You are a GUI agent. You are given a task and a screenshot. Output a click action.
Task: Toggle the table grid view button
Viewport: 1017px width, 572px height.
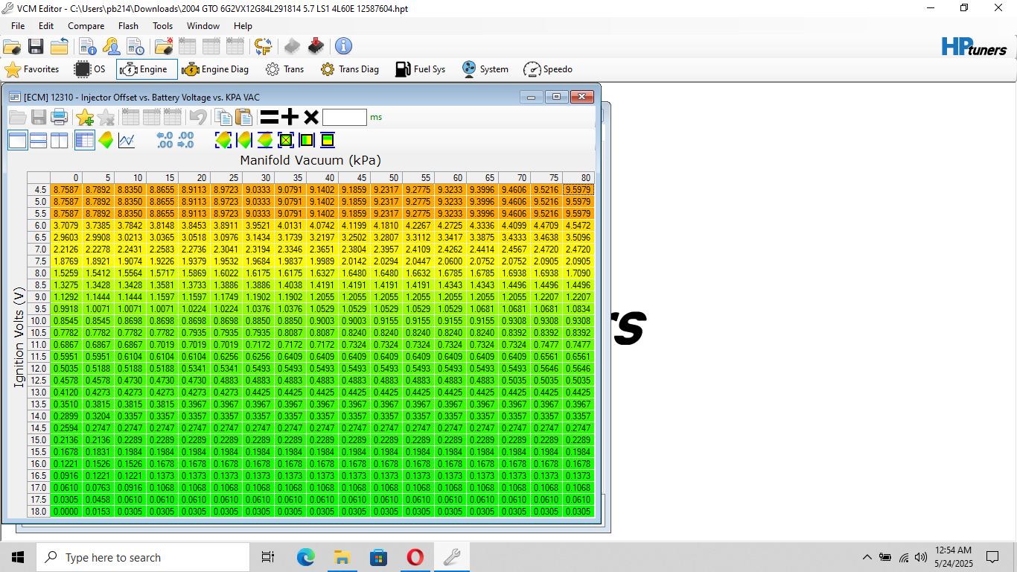click(85, 140)
